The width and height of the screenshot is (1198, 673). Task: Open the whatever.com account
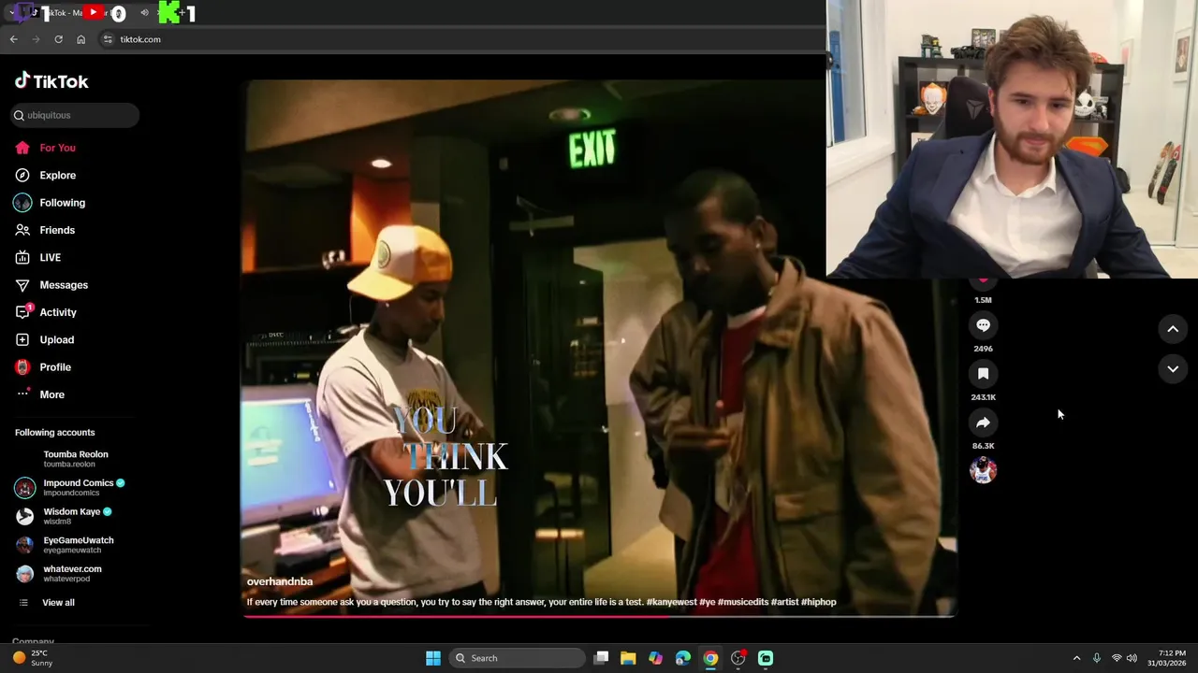click(70, 573)
